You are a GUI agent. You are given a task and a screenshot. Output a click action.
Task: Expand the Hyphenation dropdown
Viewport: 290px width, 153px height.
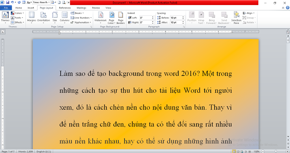(x=81, y=22)
